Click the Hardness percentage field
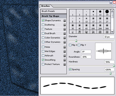The width and height of the screenshot is (116, 96). [109, 62]
